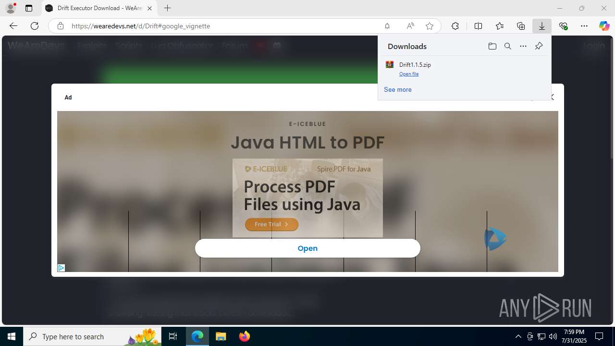615x346 pixels.
Task: Open Task View on taskbar
Action: (173, 336)
